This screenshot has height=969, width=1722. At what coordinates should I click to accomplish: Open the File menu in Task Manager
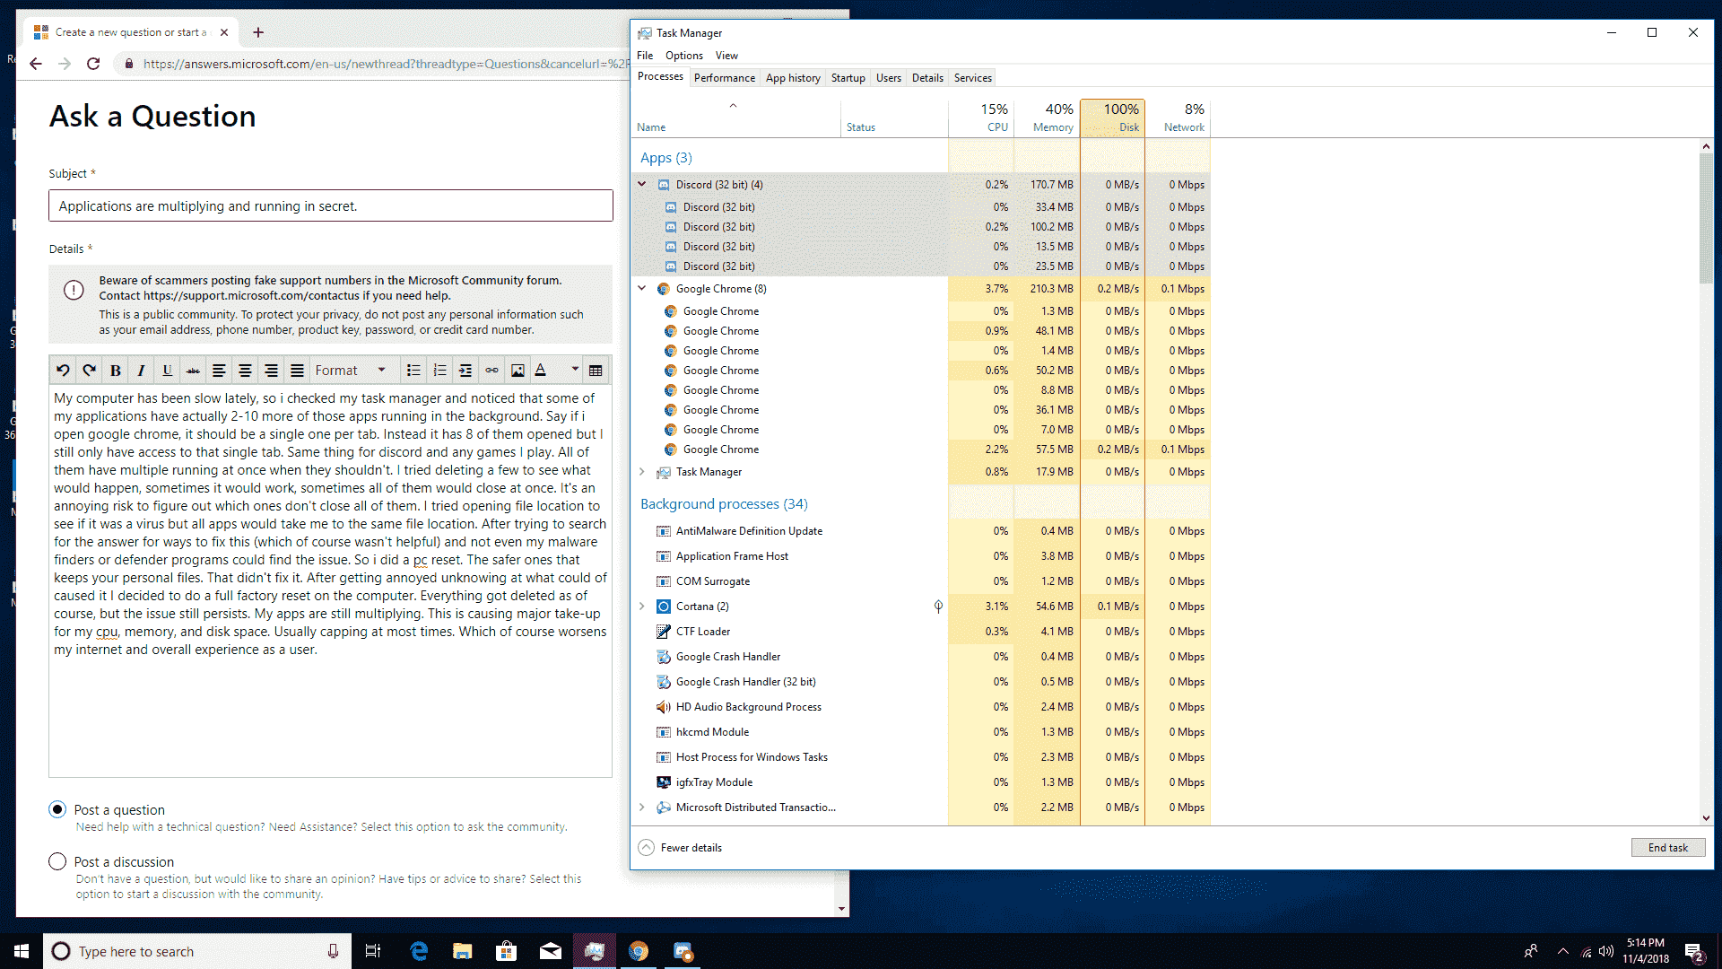(645, 56)
